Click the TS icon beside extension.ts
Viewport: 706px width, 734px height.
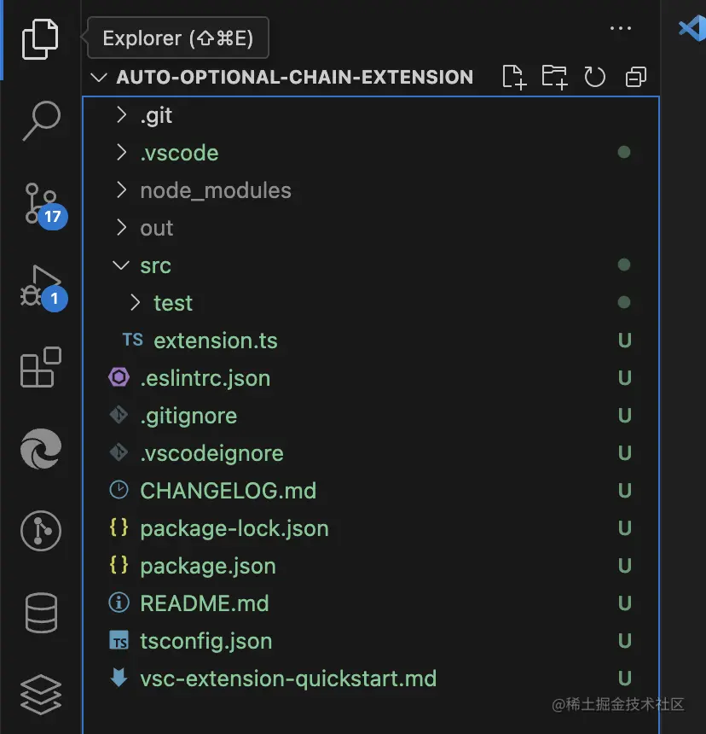132,340
